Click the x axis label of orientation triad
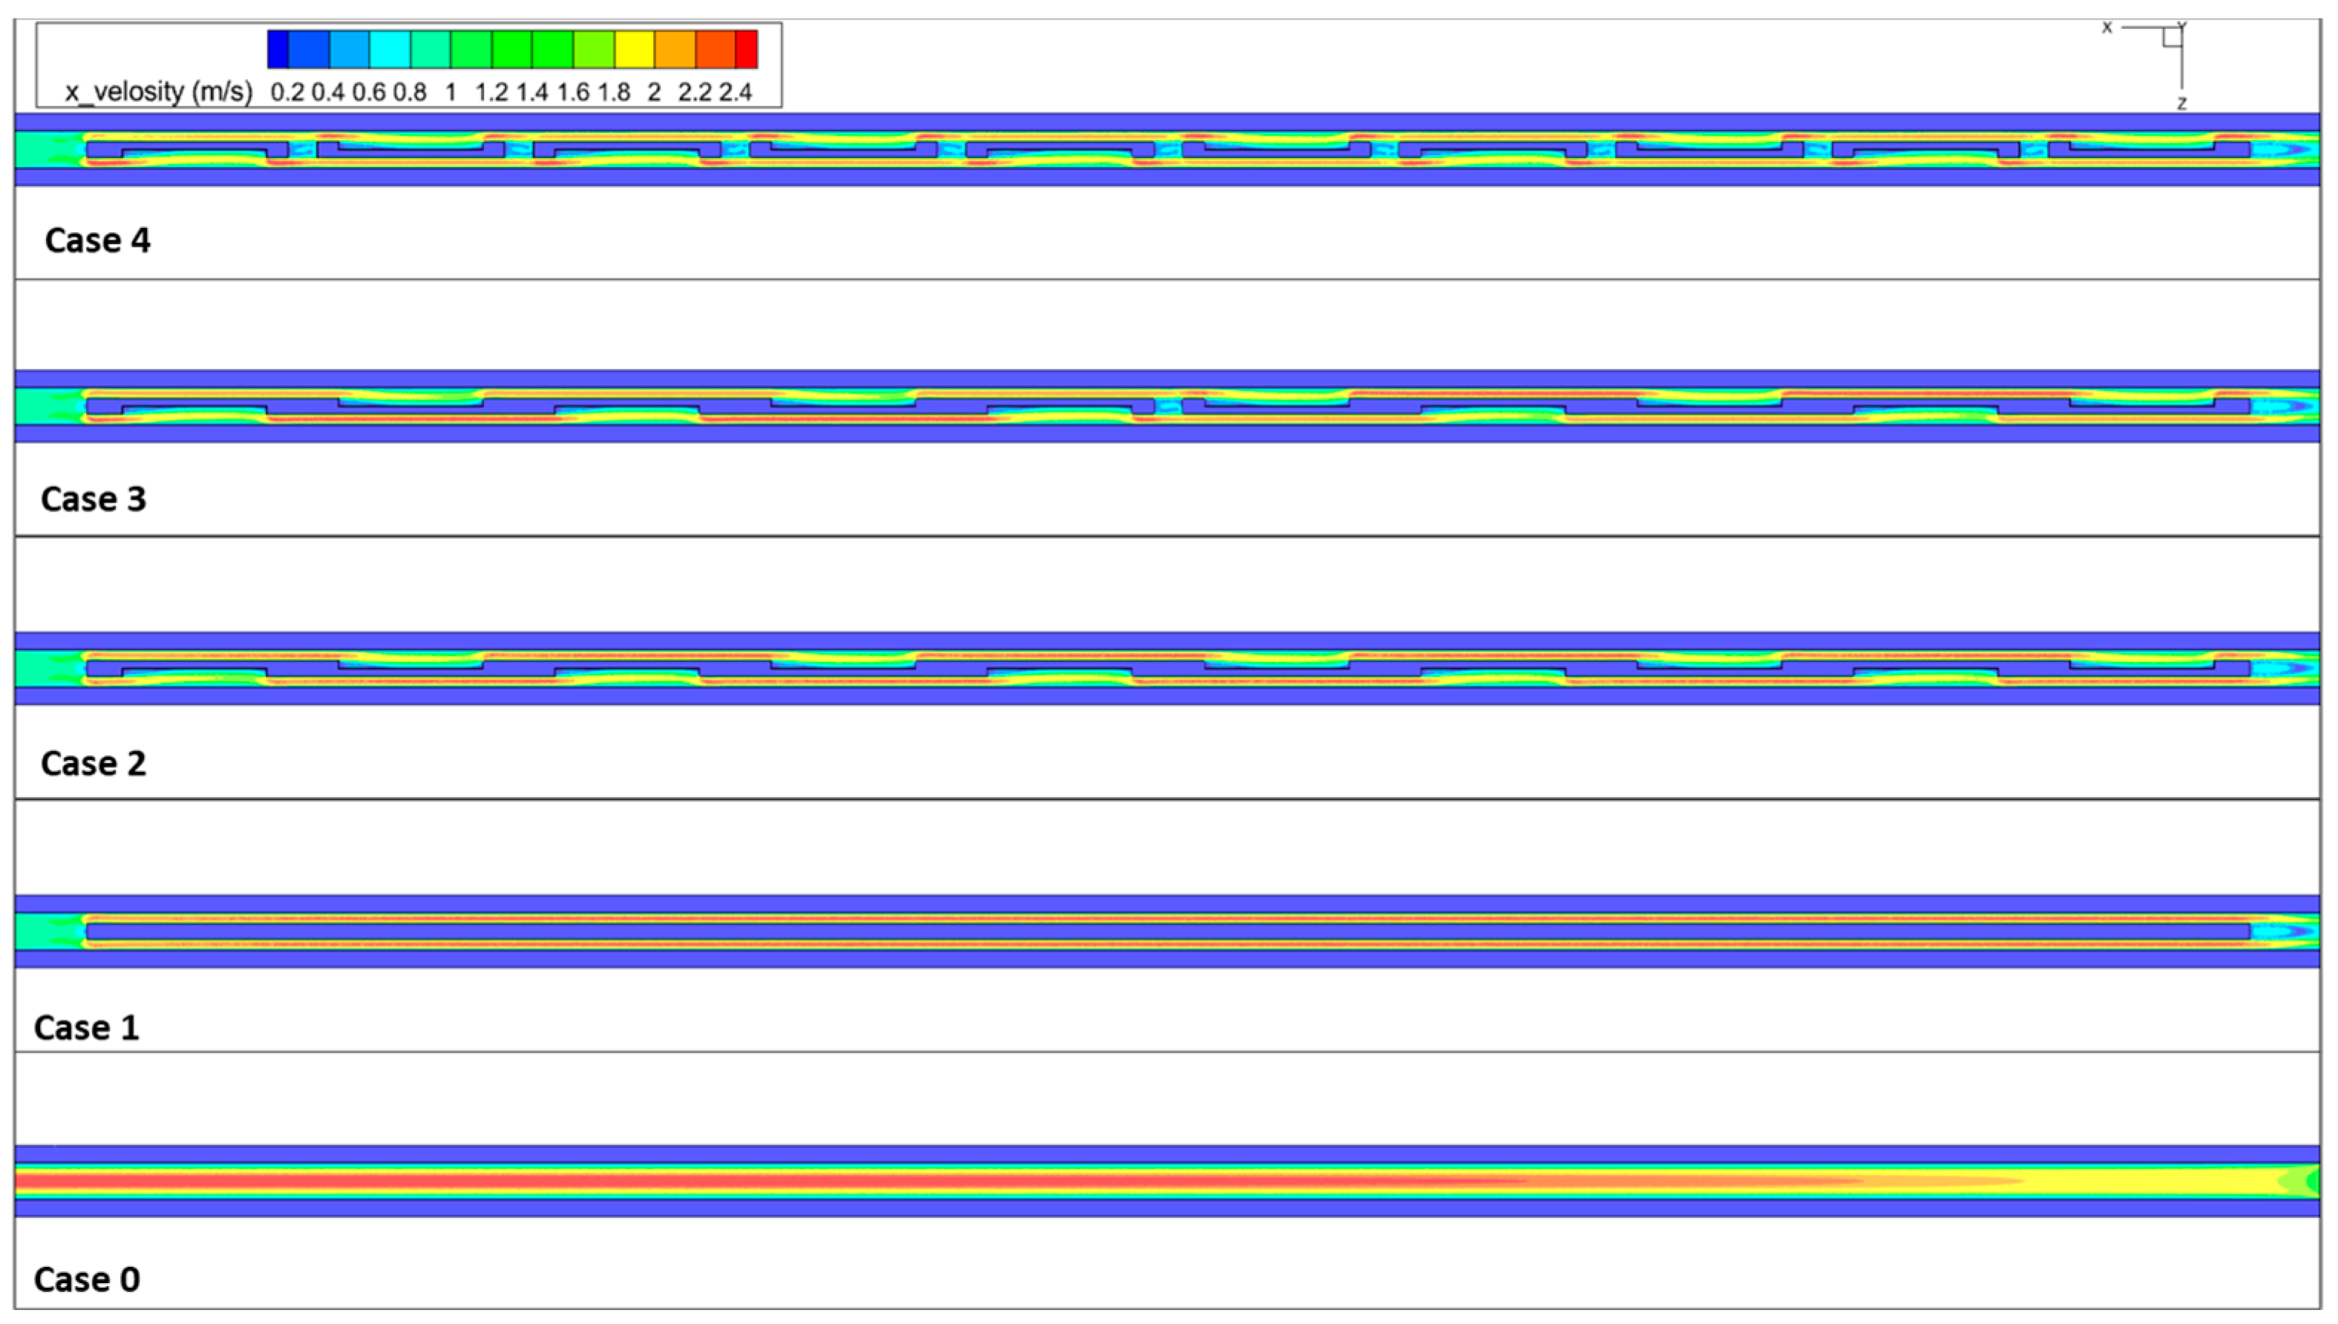The width and height of the screenshot is (2338, 1324). click(2106, 28)
